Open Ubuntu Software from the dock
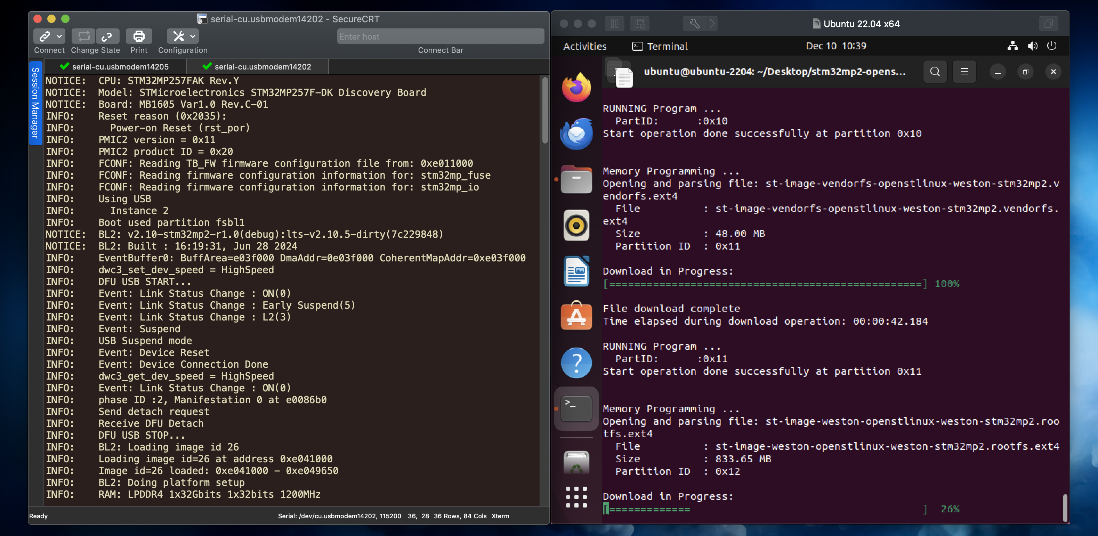Screen dimensions: 1098x536 576,316
